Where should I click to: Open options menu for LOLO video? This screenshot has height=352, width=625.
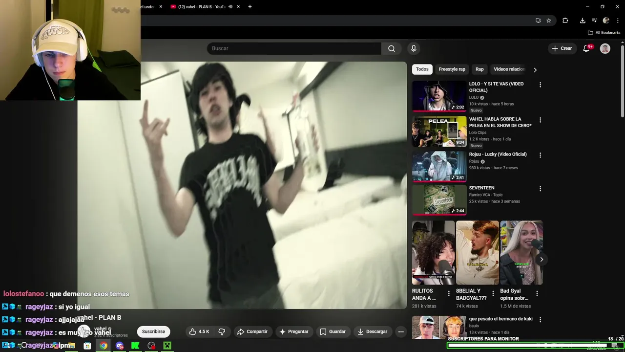(x=540, y=85)
